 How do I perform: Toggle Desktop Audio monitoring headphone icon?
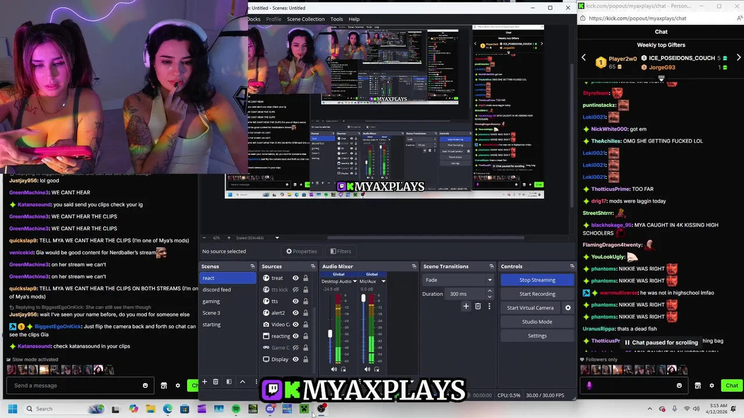[344, 369]
